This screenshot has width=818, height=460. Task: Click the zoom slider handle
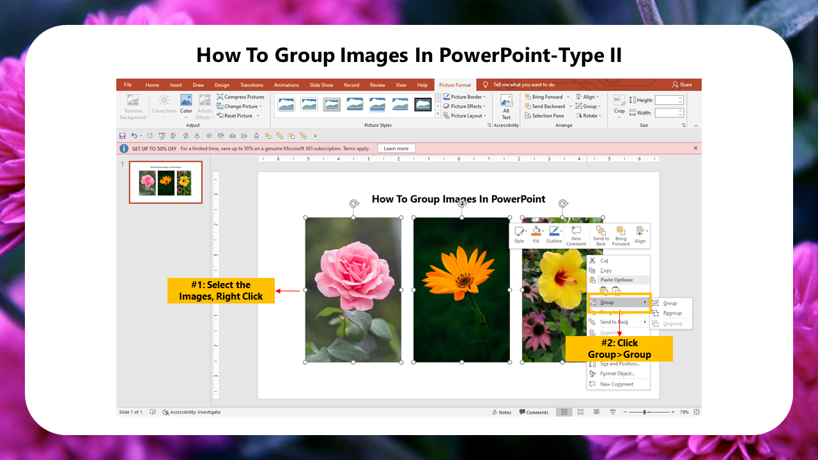pyautogui.click(x=644, y=412)
